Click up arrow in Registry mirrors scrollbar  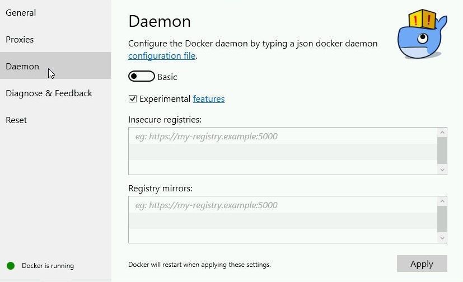(442, 201)
